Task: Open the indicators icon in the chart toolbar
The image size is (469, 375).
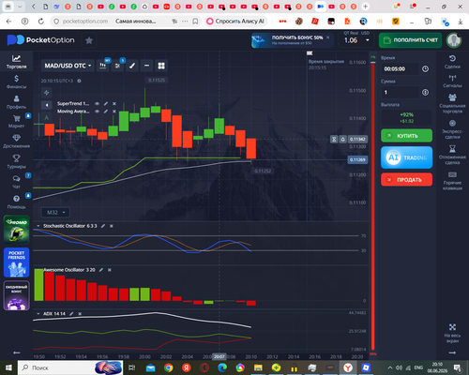Action: pos(117,66)
